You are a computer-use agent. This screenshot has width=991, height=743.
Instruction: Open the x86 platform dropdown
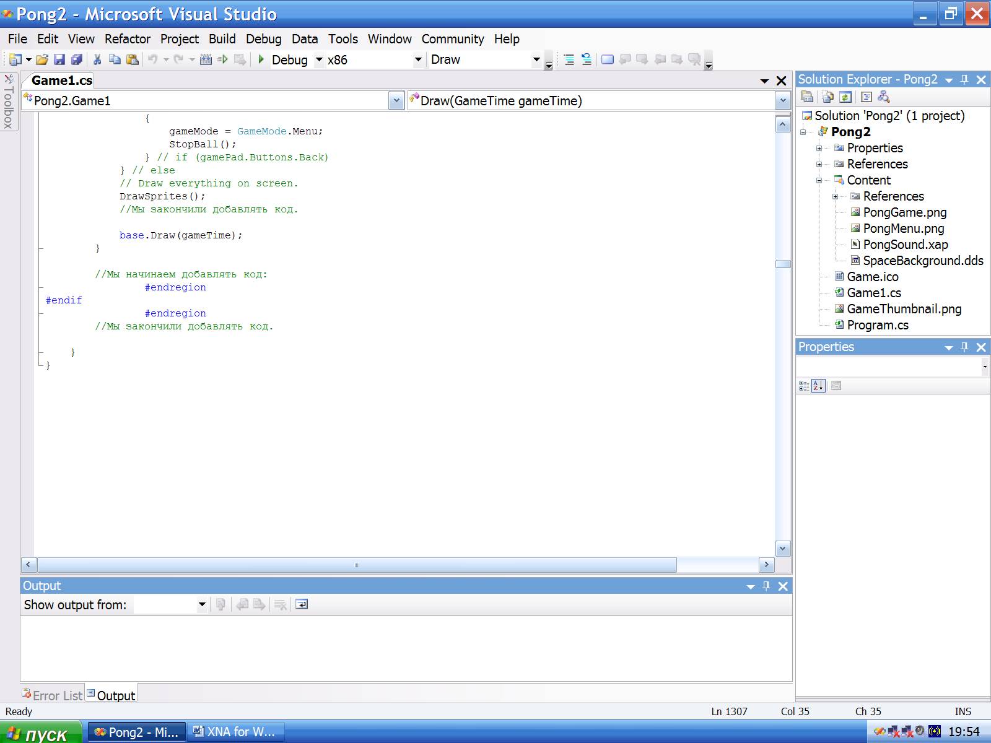418,59
